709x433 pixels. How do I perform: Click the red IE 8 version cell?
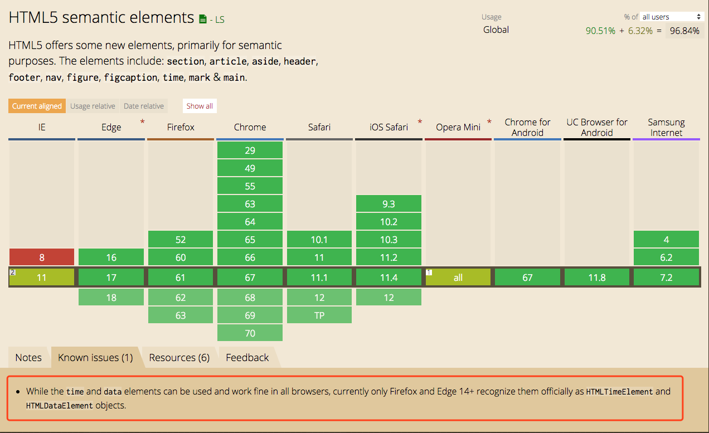click(x=42, y=257)
